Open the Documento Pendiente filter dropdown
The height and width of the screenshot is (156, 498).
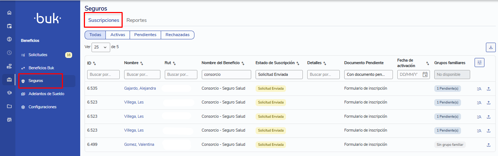pos(369,75)
